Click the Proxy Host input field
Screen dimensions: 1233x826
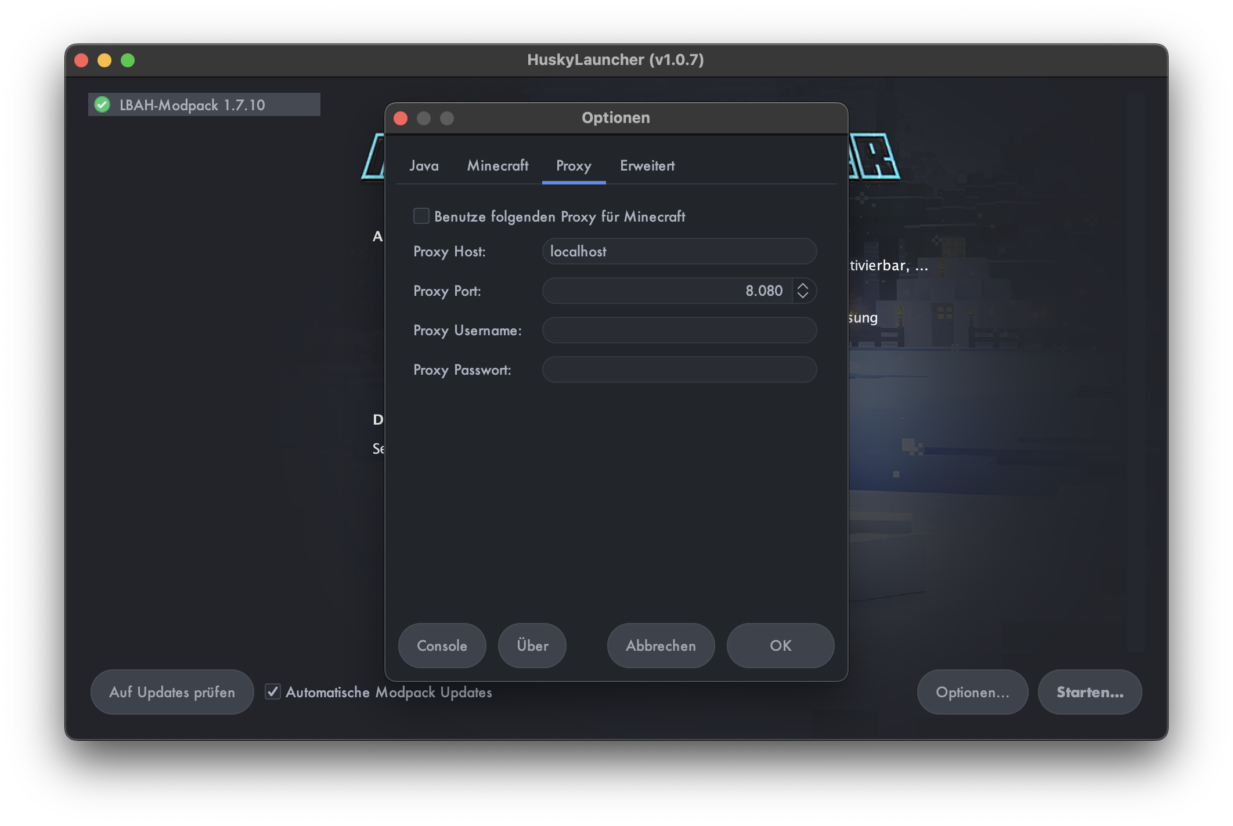tap(679, 251)
